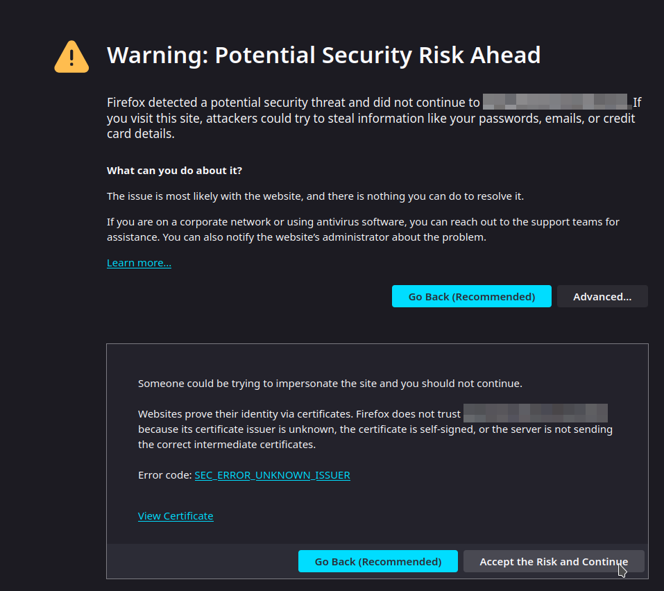Image resolution: width=664 pixels, height=591 pixels.
Task: Click the "card details." text line
Action: click(x=141, y=133)
